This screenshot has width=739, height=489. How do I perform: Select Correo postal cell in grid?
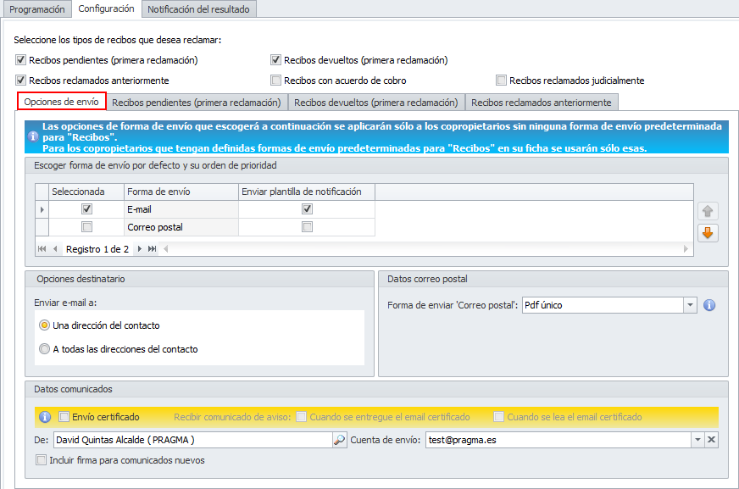[181, 227]
